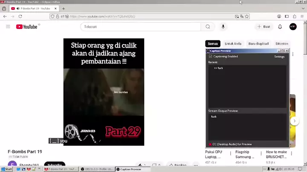
Task: Disable the Captioning Enabled checkbox
Action: [x=210, y=56]
